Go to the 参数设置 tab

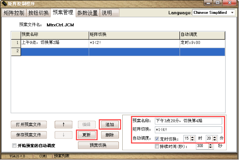87,13
